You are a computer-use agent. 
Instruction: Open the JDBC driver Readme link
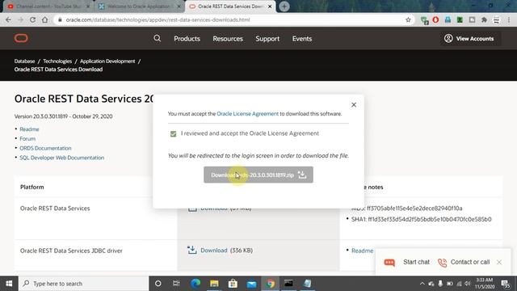click(363, 251)
